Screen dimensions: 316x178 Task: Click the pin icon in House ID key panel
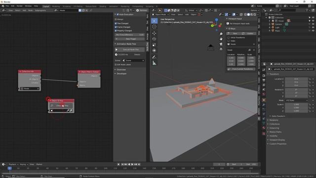pos(249,50)
